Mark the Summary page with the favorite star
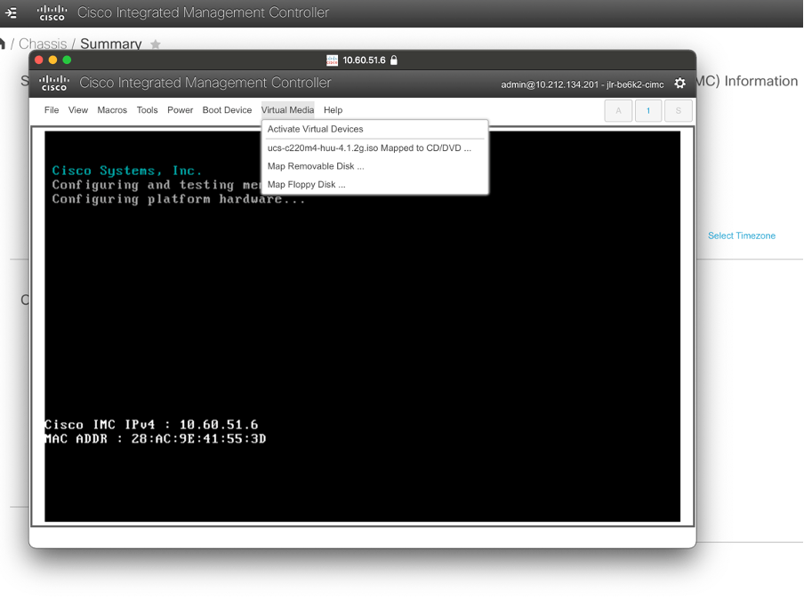Image resolution: width=804 pixels, height=599 pixels. pos(156,44)
